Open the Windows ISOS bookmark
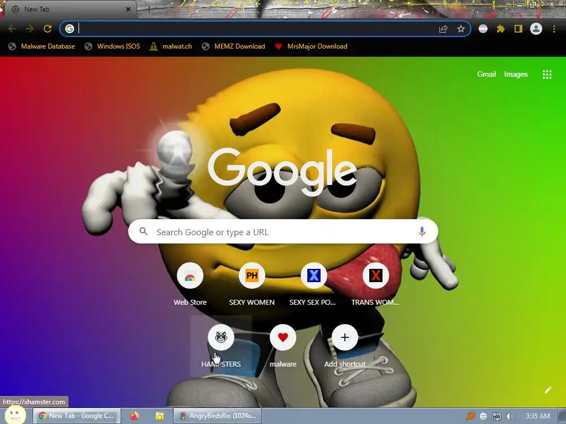Viewport: 566px width, 424px height. 112,46
